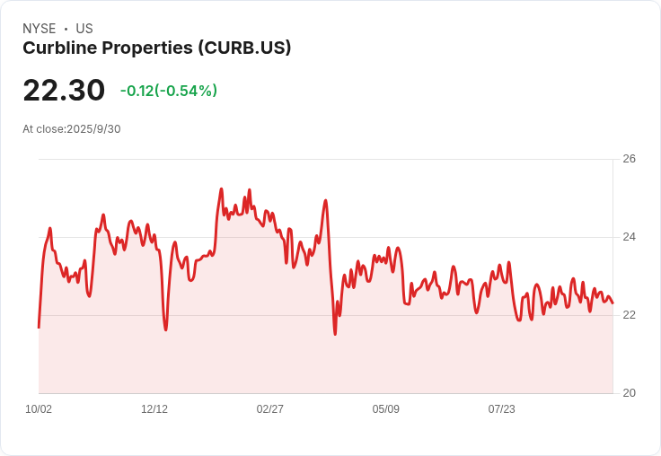Click the 24 y-axis price label
This screenshot has height=456, width=661.
coord(629,237)
